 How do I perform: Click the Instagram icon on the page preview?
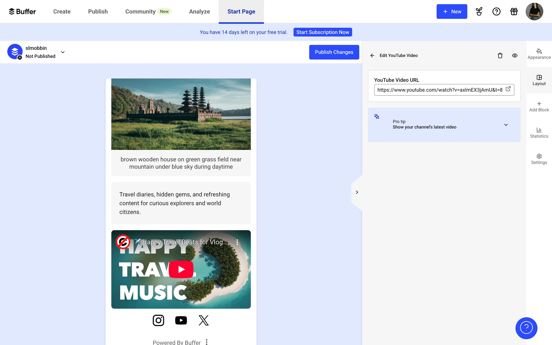(158, 320)
